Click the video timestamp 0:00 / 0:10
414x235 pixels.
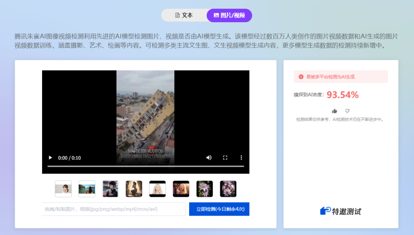point(70,158)
